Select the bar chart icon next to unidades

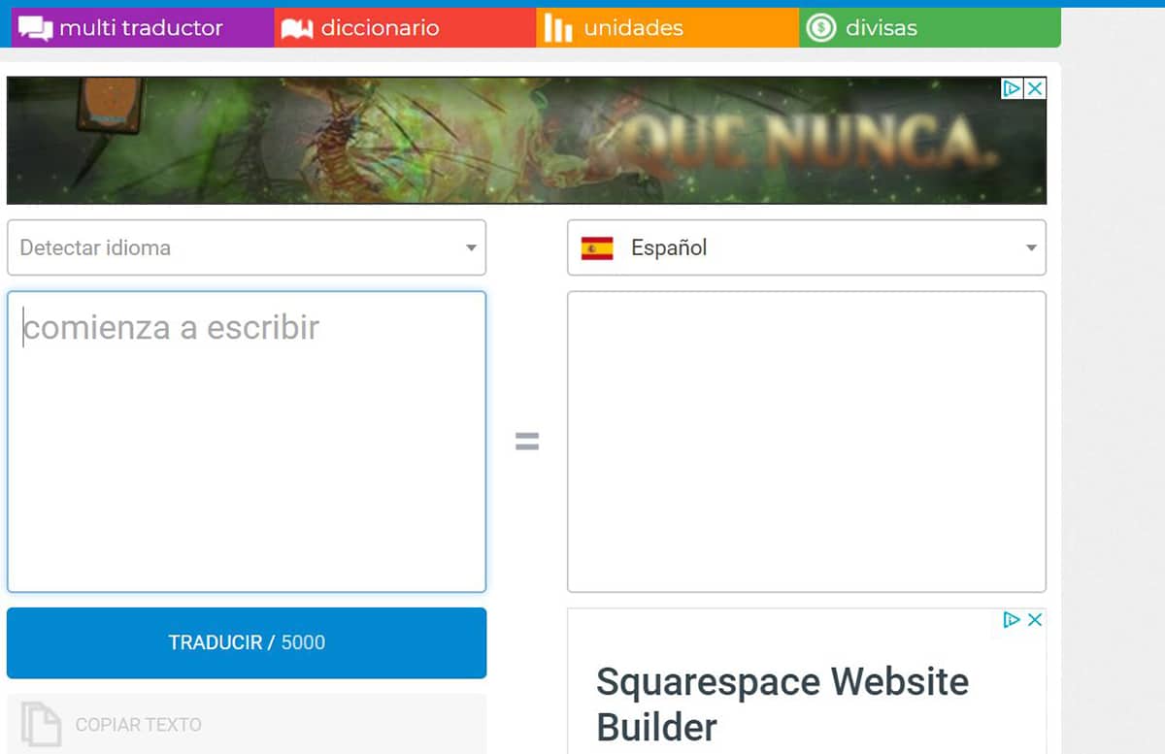[558, 28]
